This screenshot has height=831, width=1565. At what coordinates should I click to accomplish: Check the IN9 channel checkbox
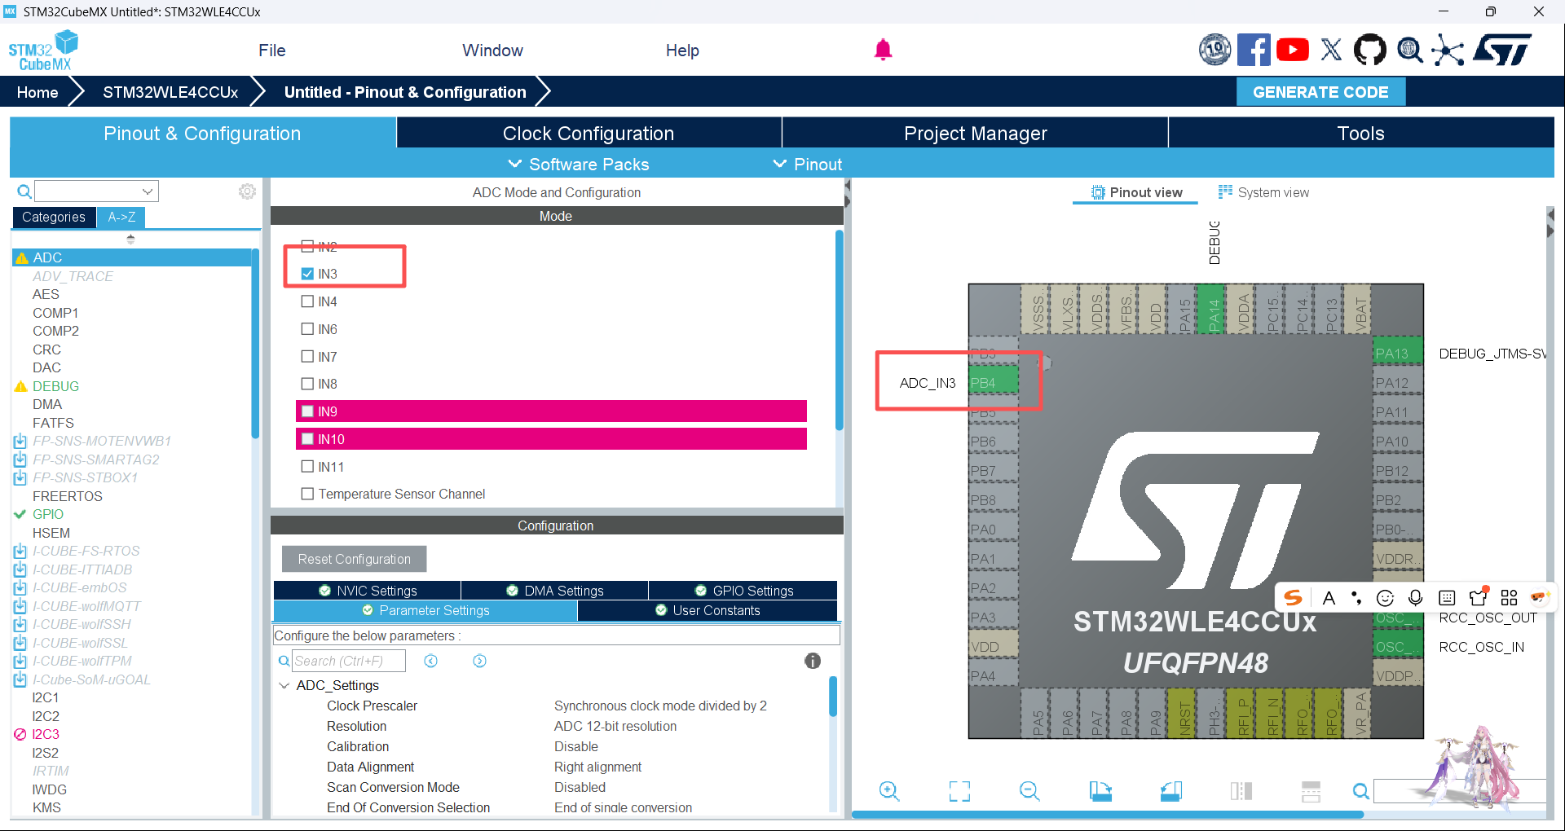(307, 411)
